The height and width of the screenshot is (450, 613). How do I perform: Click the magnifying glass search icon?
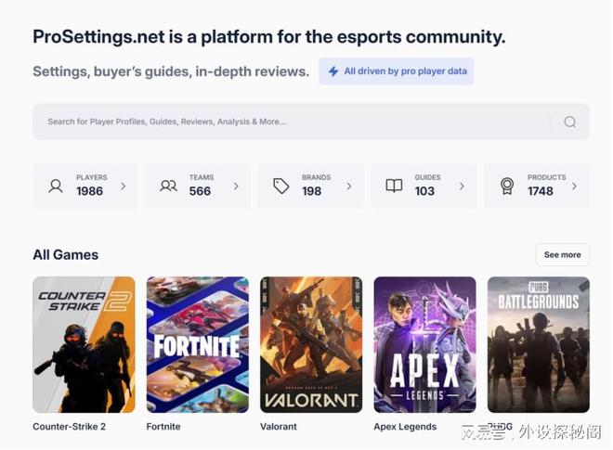point(569,122)
